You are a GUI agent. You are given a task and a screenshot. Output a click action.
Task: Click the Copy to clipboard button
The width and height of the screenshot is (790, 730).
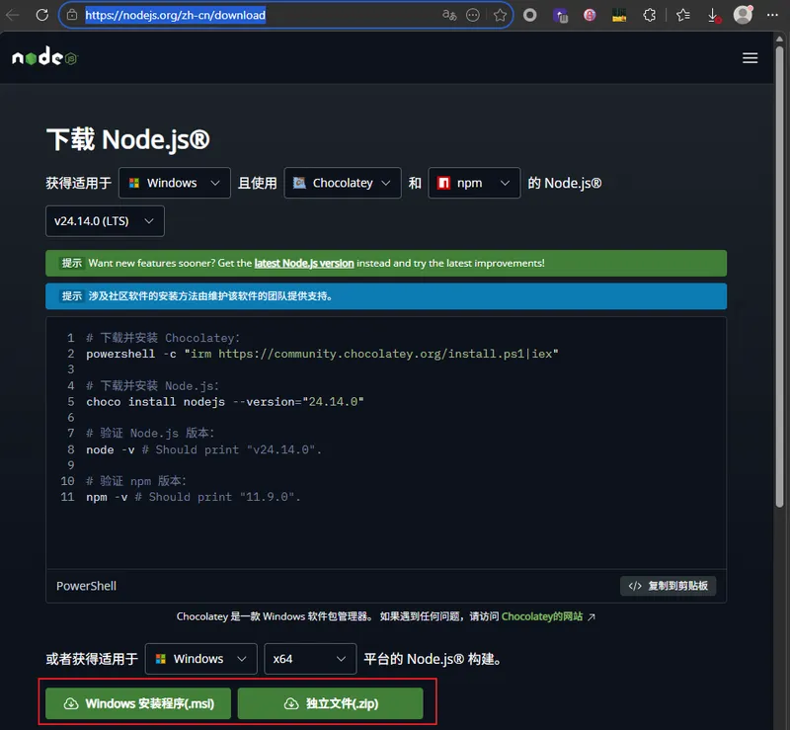pos(669,586)
